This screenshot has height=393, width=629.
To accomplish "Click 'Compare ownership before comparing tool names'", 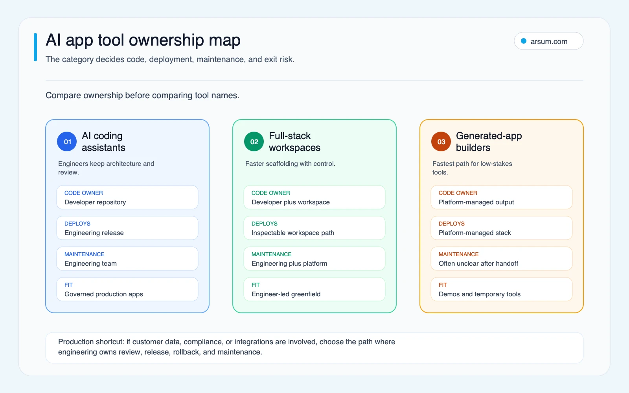I will click(142, 95).
